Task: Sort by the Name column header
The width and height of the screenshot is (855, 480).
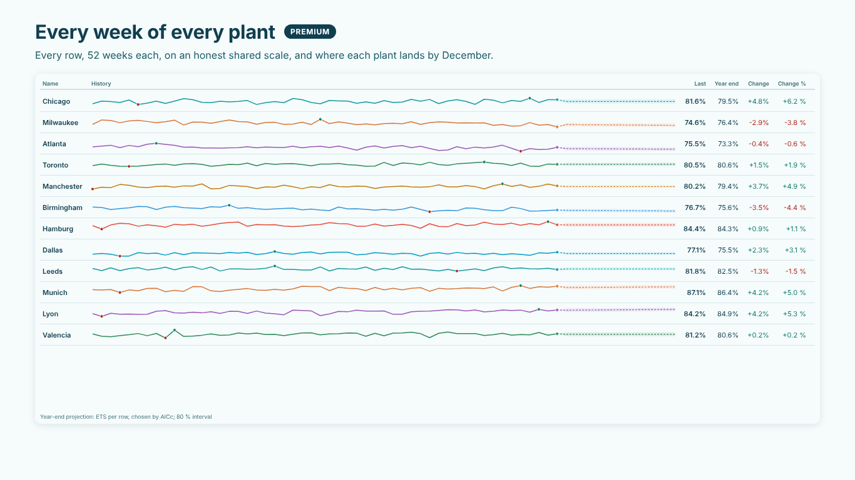Action: pyautogui.click(x=50, y=84)
